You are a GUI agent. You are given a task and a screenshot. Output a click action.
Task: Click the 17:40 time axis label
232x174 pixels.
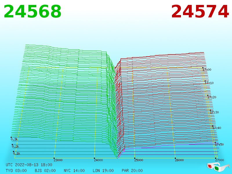217,128
